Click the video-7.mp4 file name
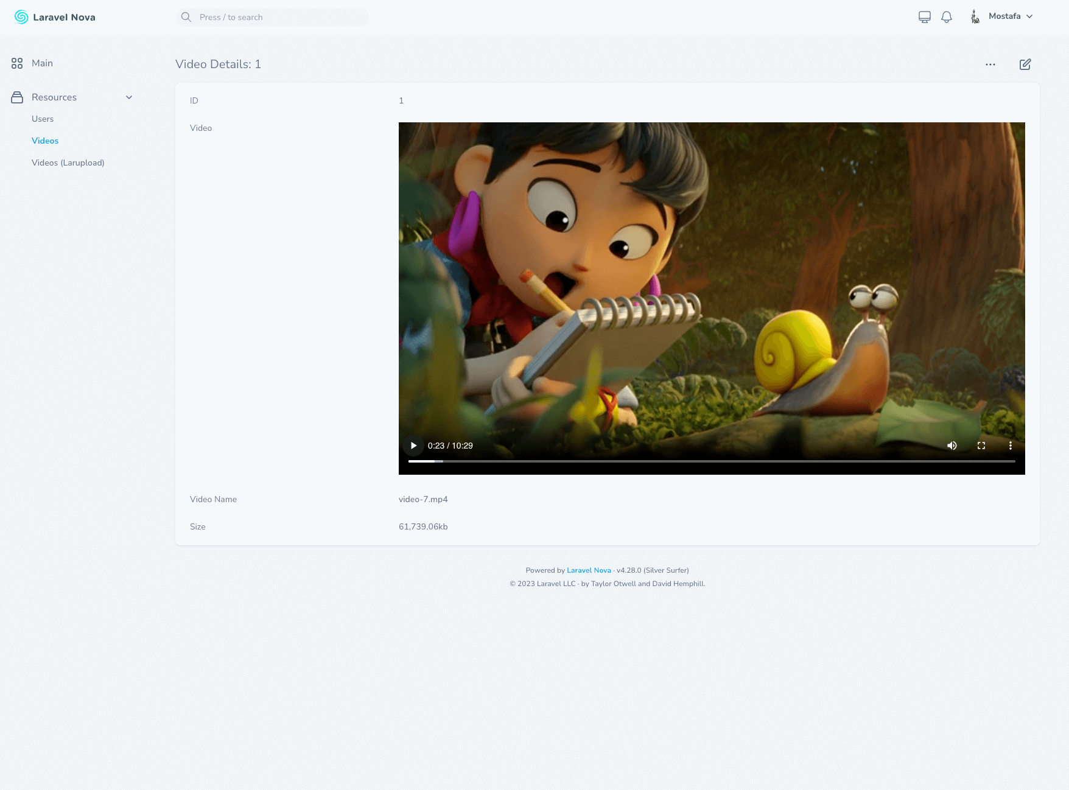 click(x=423, y=499)
